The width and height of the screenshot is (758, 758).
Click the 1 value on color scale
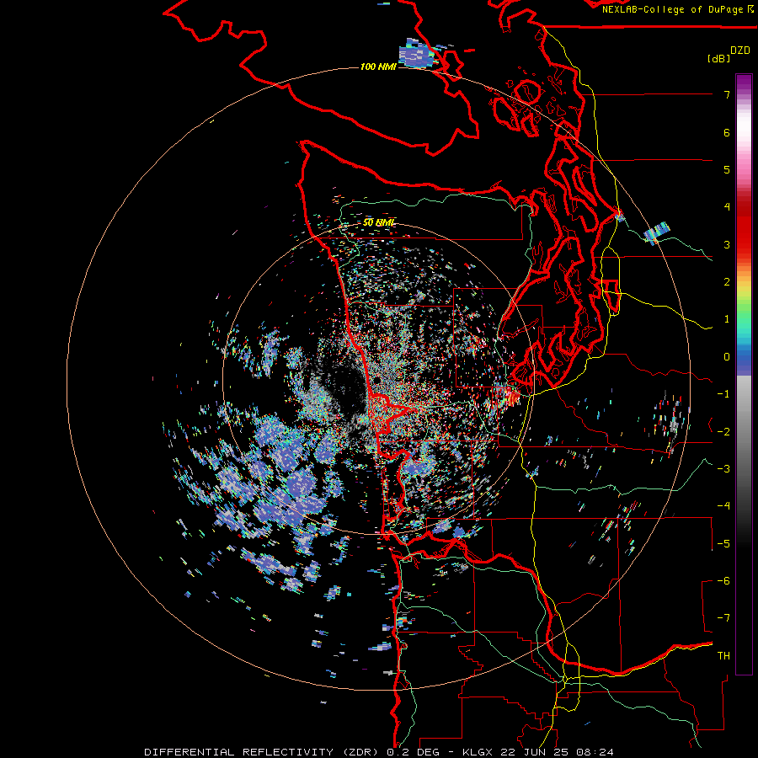pos(727,319)
